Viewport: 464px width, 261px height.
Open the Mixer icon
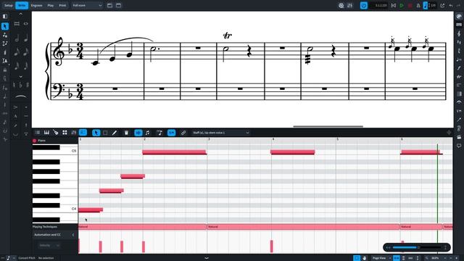coord(349,5)
